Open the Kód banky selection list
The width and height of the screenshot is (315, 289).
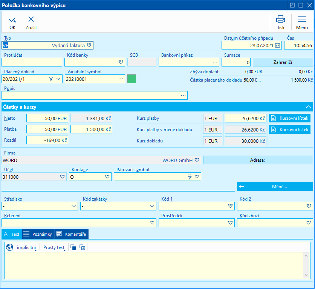point(121,62)
